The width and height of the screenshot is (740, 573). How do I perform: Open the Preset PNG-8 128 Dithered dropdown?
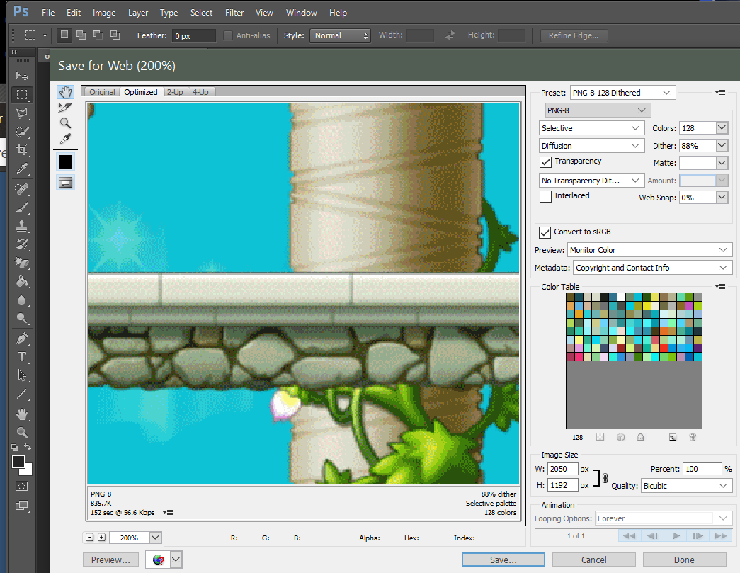622,93
